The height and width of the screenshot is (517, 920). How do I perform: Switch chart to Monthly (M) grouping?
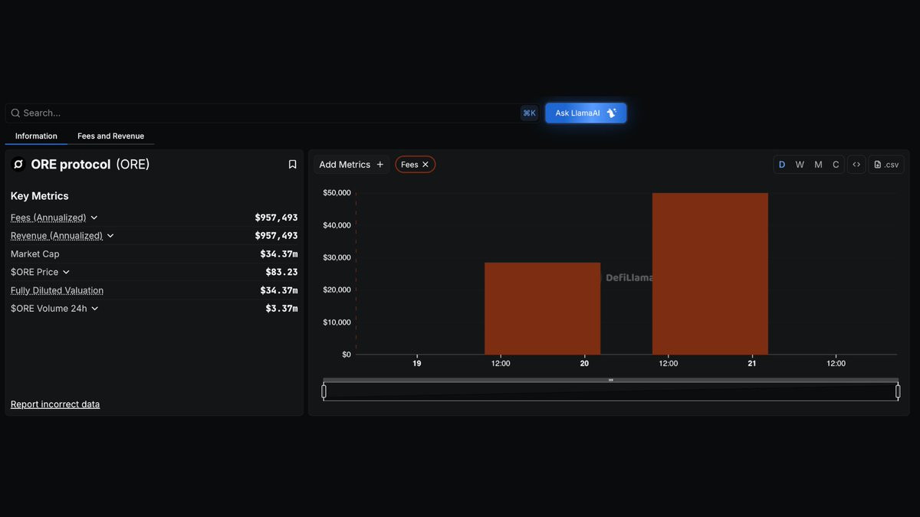(818, 165)
